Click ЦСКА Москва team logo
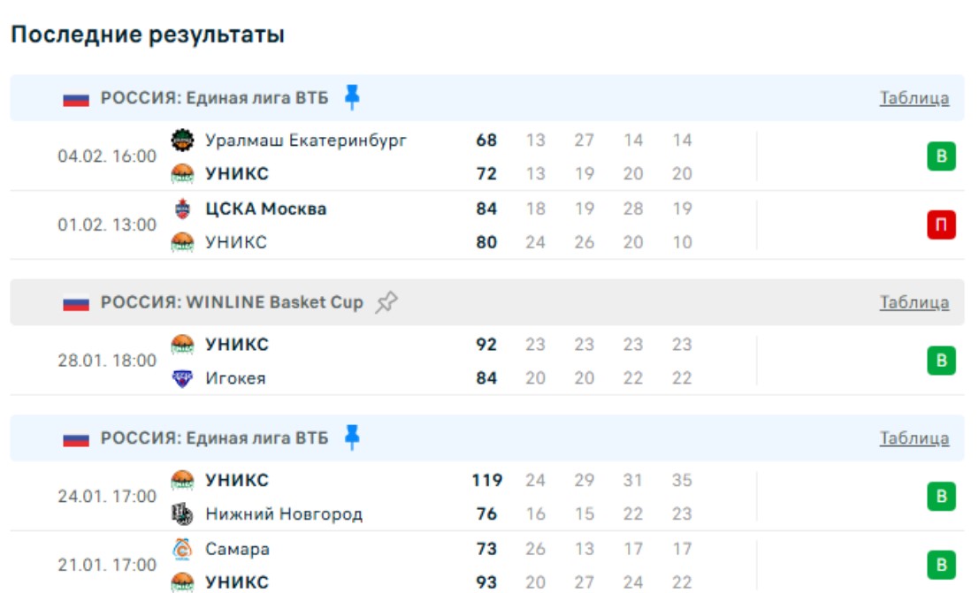 coord(182,209)
